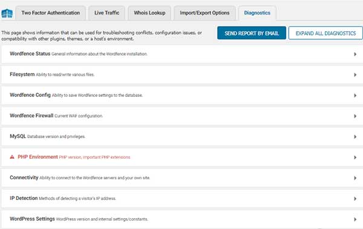Expand the MySQL section arrow
This screenshot has height=229, width=363.
[355, 137]
